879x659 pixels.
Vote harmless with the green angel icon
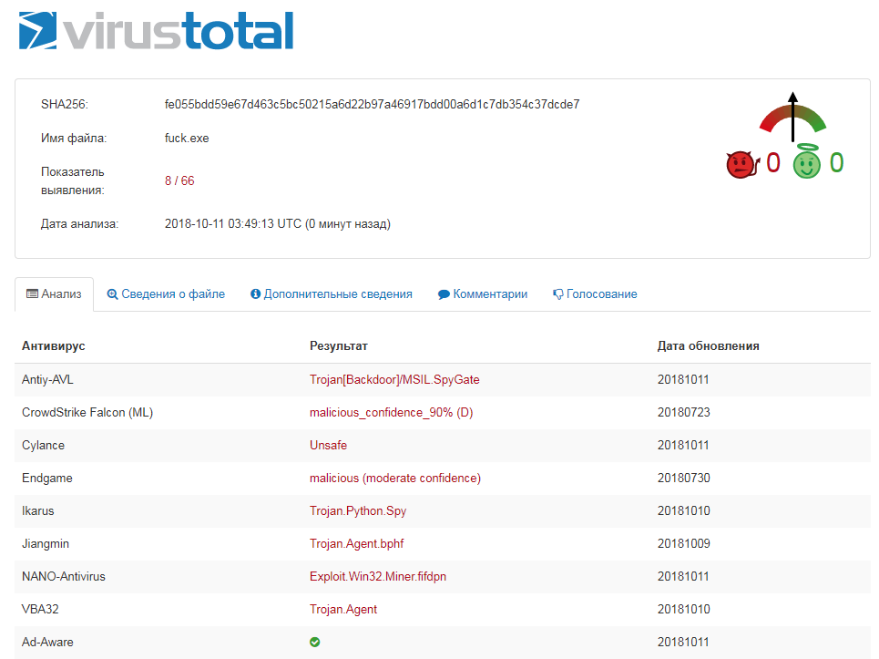pyautogui.click(x=807, y=161)
